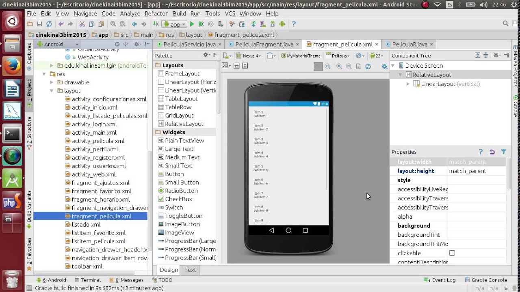Screen dimensions: 520x292
Task: Open the terminal from the Ubuntu dock
Action: (12, 133)
